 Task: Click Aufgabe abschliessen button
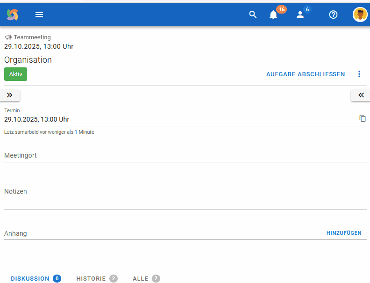(306, 74)
